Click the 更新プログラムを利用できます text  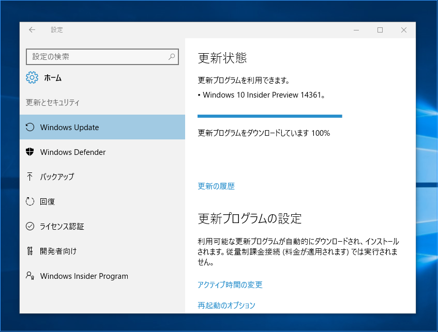coord(243,81)
